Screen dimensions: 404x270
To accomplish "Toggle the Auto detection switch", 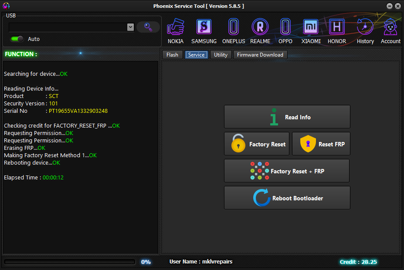I will point(17,39).
